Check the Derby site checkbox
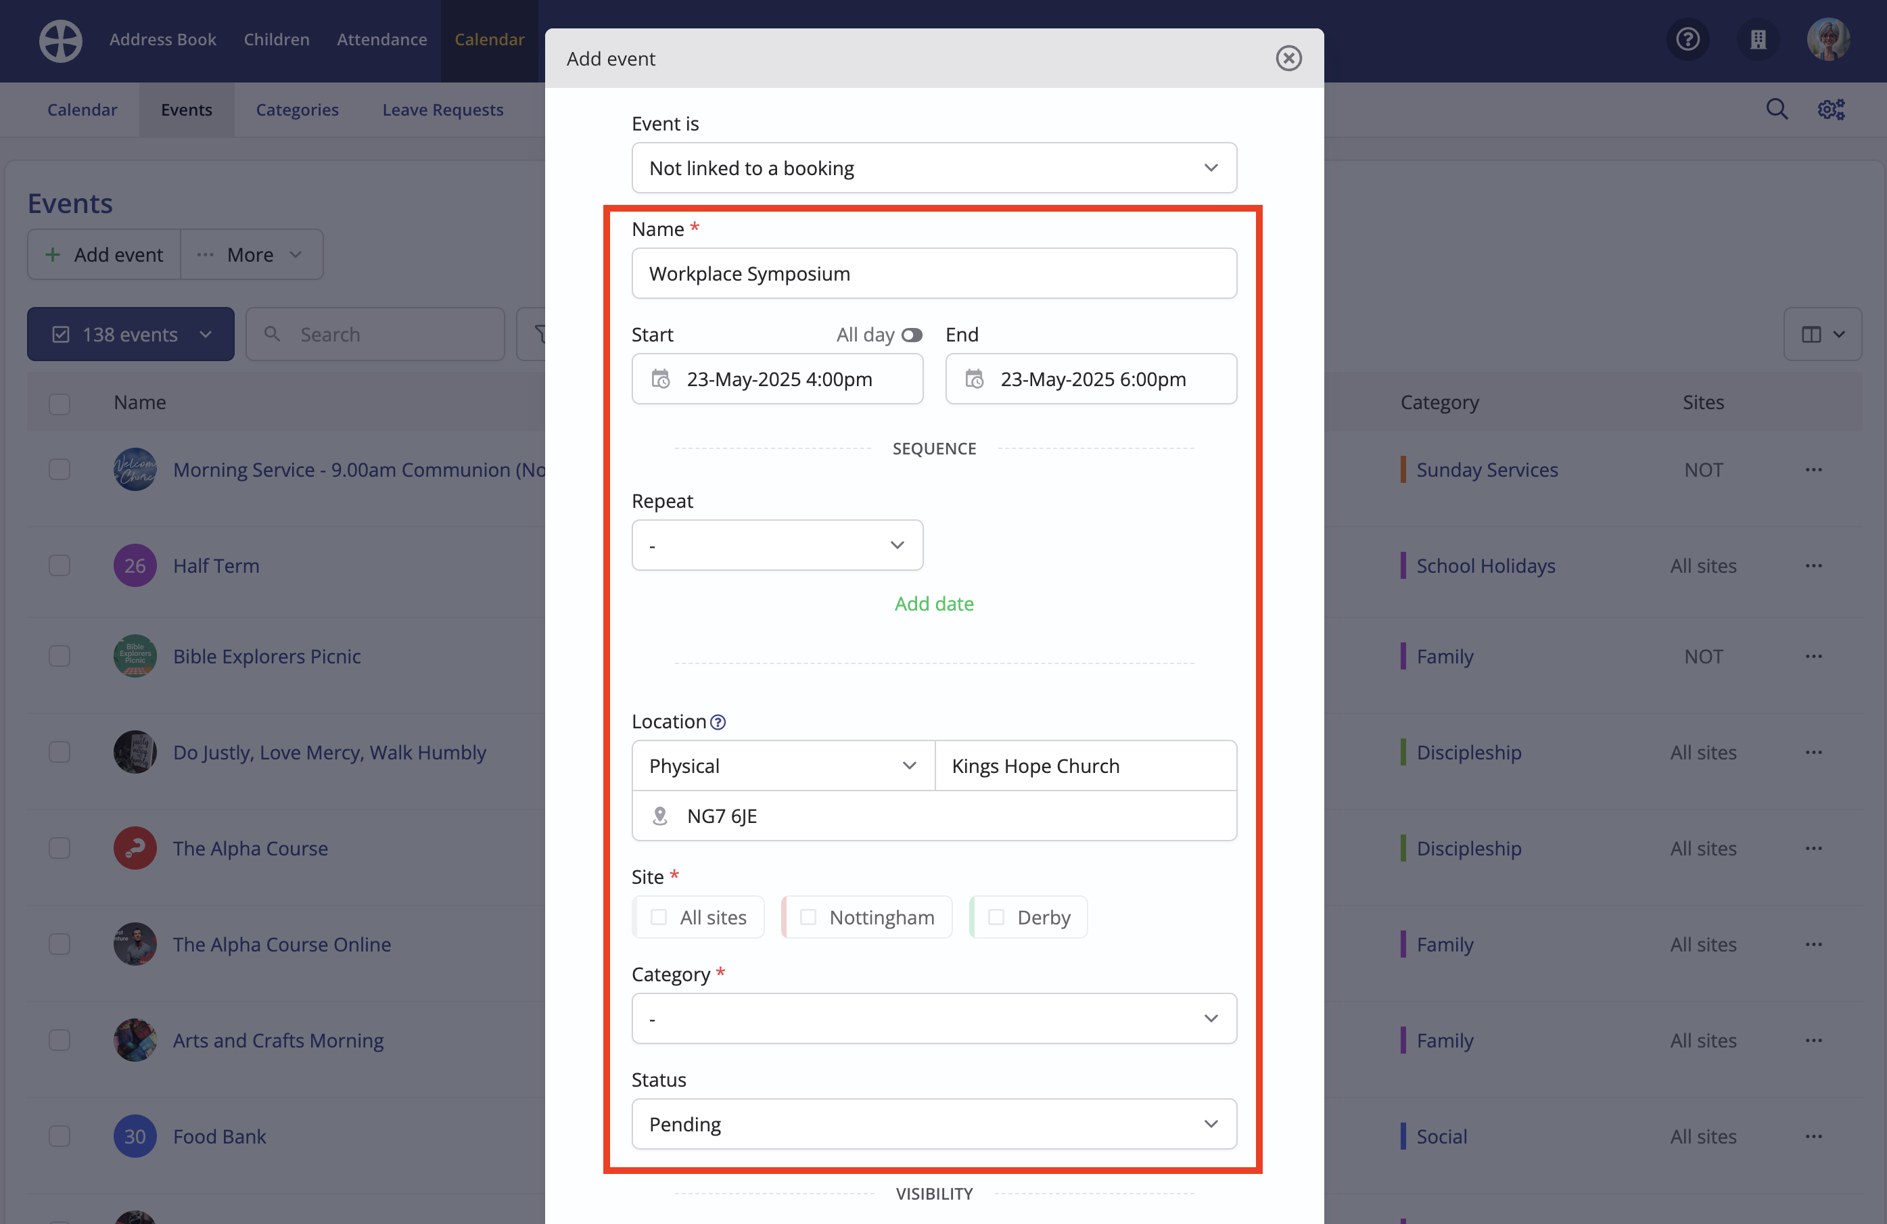Screen dimensions: 1887x1224 (996, 917)
